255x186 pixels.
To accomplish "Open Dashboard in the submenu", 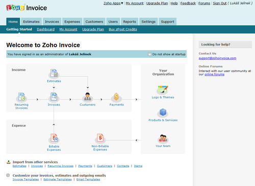I will [x=46, y=29].
